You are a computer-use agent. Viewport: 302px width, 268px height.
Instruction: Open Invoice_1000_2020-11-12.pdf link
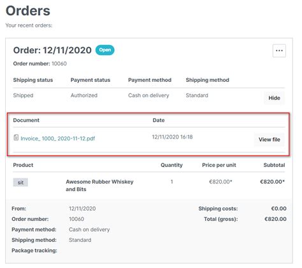coord(57,138)
